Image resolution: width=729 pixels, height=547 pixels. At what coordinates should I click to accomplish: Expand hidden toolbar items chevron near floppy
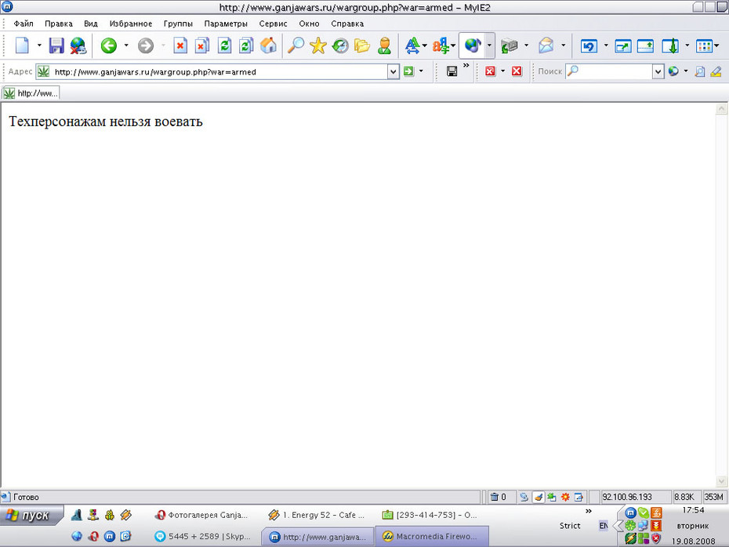click(x=466, y=66)
